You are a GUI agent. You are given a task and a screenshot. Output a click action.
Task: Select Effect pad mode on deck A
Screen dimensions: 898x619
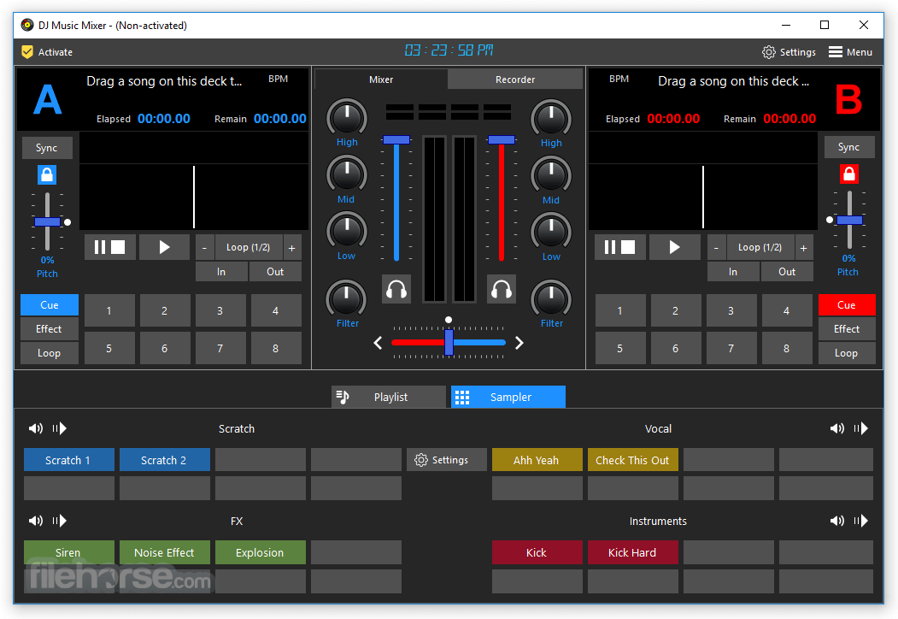[x=50, y=329]
